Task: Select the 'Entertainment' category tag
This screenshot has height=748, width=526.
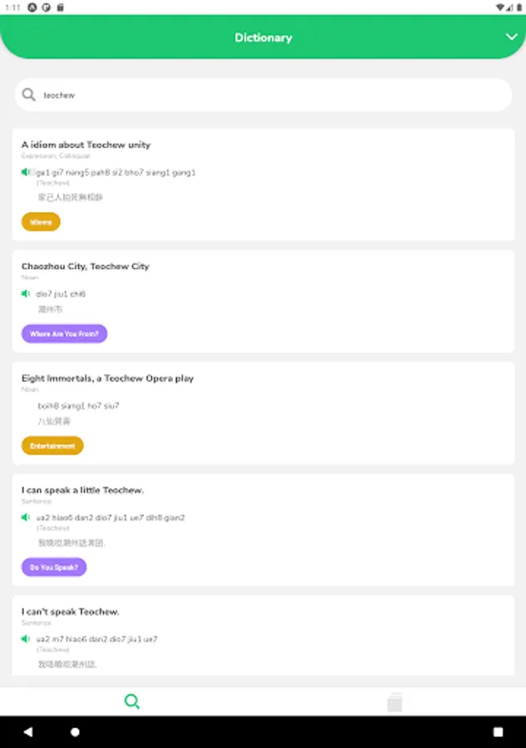Action: coord(52,445)
